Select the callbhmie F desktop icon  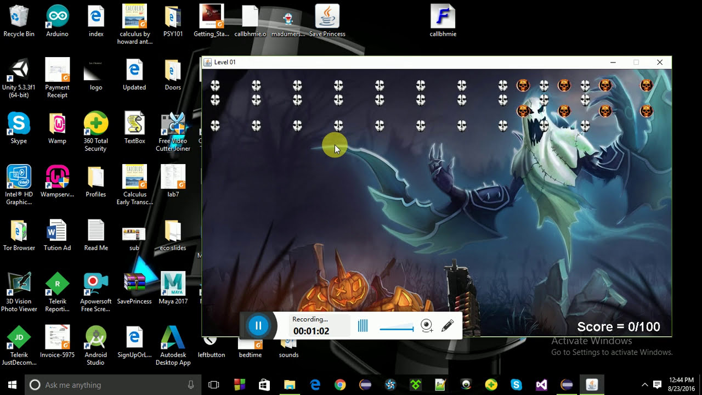pyautogui.click(x=443, y=21)
